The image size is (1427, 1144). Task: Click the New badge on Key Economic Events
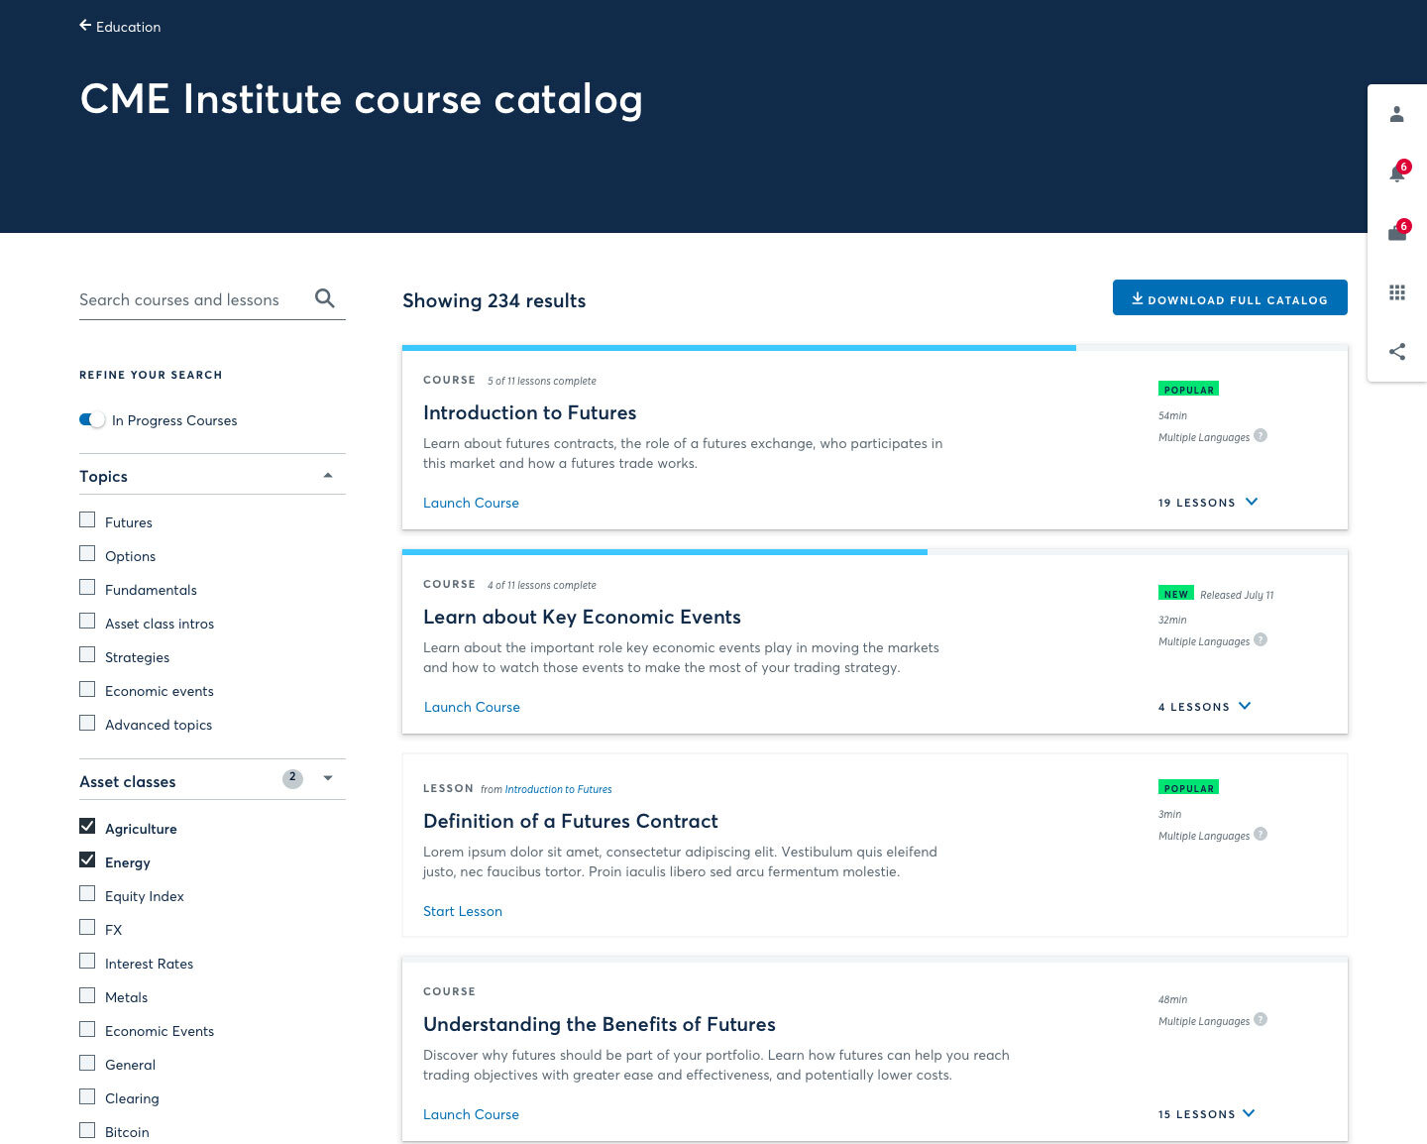tap(1176, 593)
